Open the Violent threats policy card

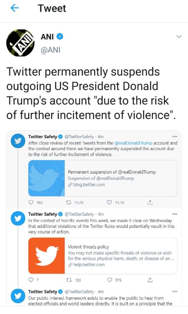pyautogui.click(x=121, y=255)
